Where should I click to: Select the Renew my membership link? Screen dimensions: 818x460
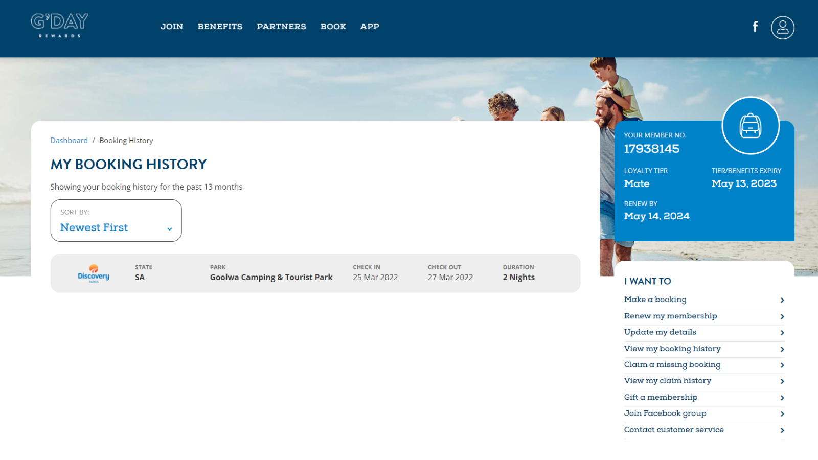670,316
